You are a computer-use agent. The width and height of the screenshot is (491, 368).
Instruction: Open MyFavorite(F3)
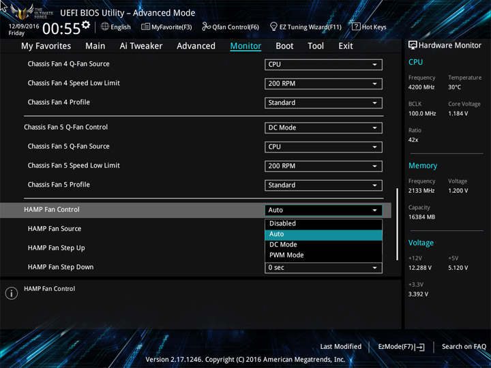click(x=166, y=27)
